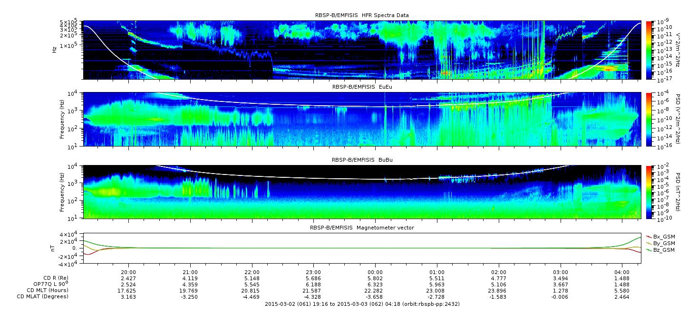Select the Bz_GSM legend entry

point(663,250)
